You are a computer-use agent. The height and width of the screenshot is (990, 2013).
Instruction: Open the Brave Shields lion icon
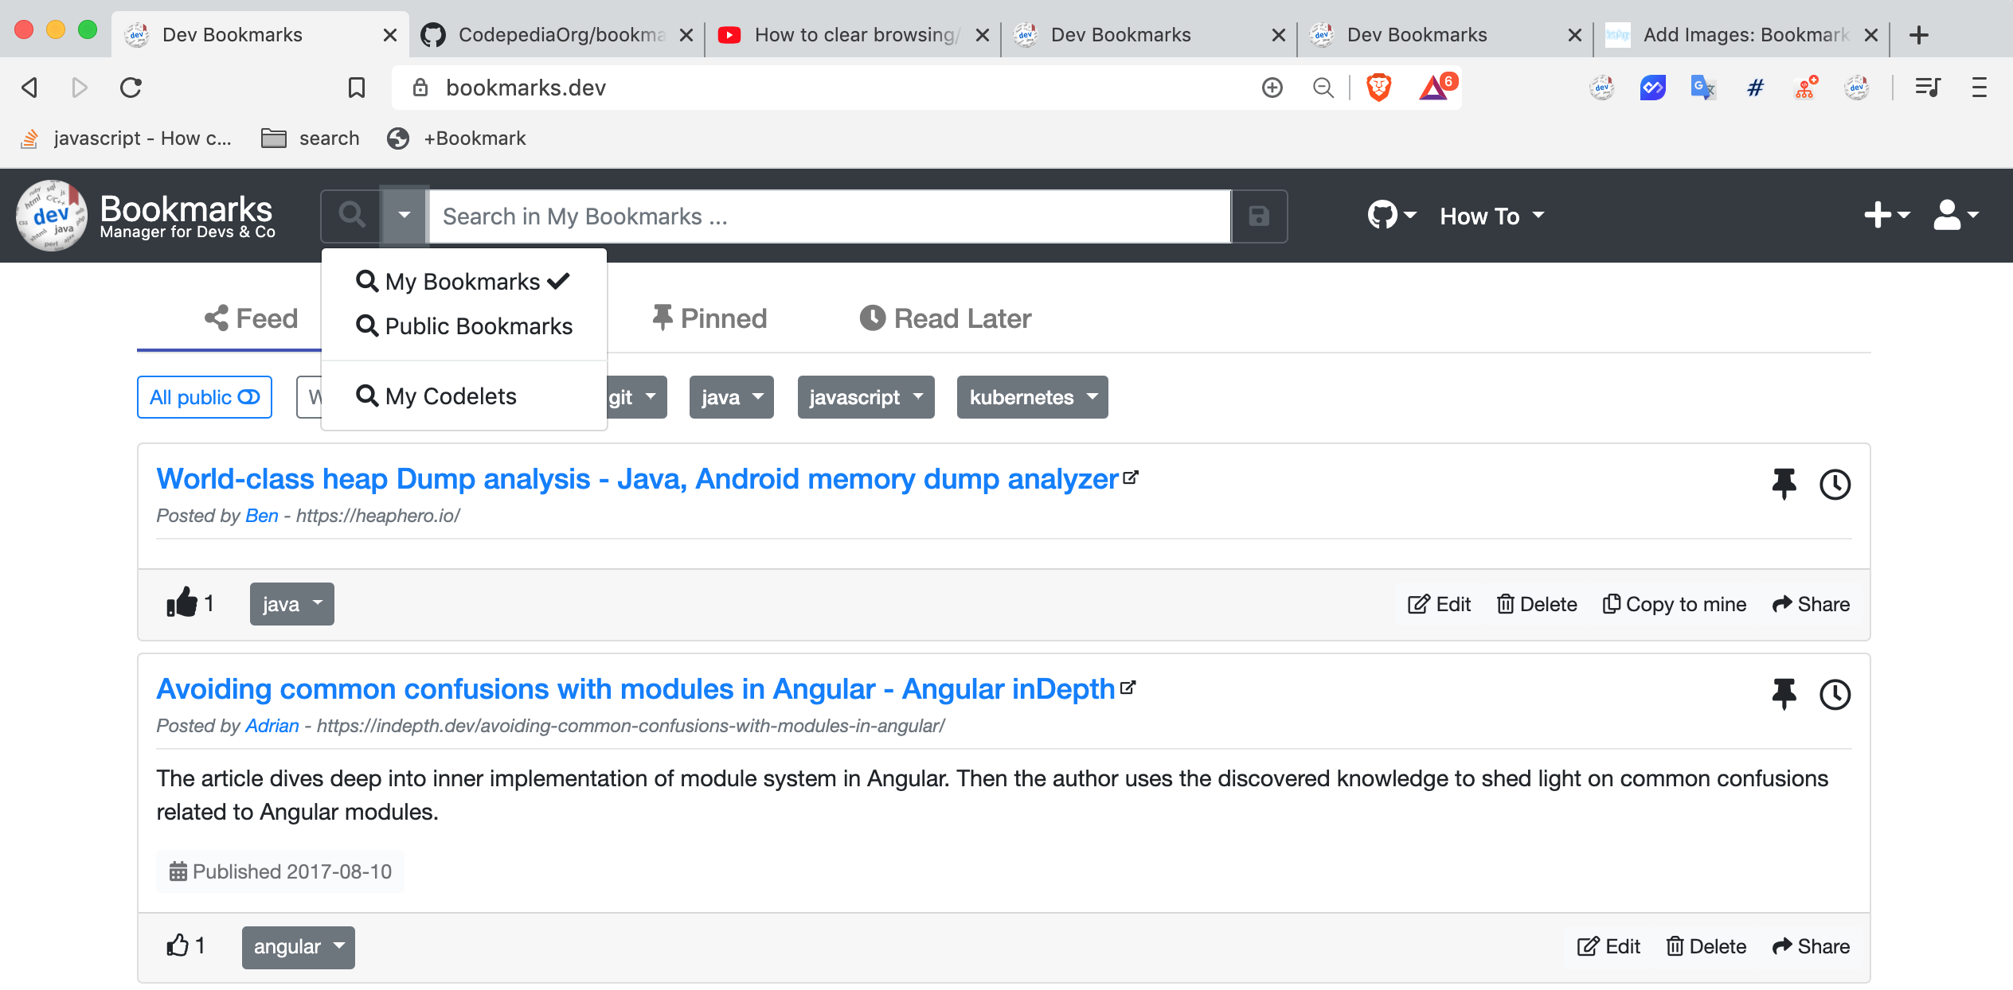coord(1378,87)
